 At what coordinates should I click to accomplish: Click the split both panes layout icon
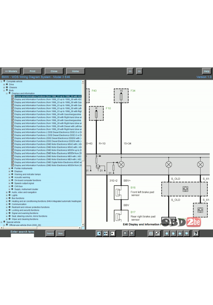pos(106,233)
